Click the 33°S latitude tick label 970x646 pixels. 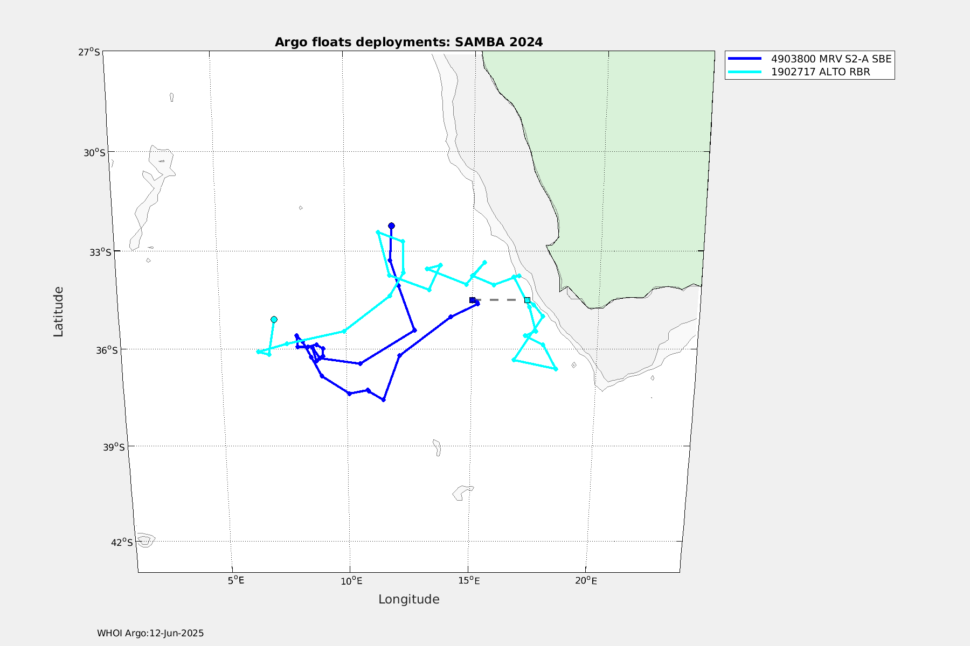100,252
